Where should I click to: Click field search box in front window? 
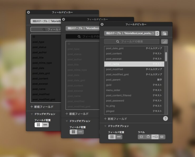click(x=131, y=42)
